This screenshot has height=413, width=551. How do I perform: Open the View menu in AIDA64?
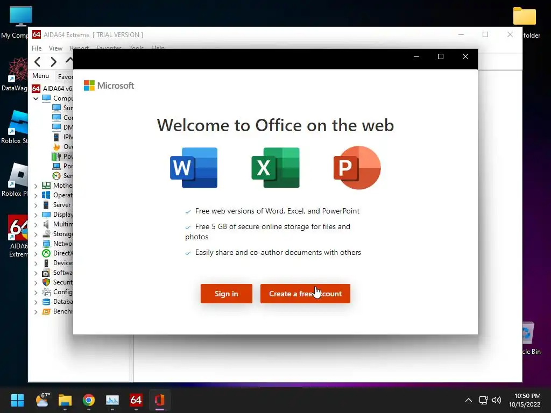[55, 48]
